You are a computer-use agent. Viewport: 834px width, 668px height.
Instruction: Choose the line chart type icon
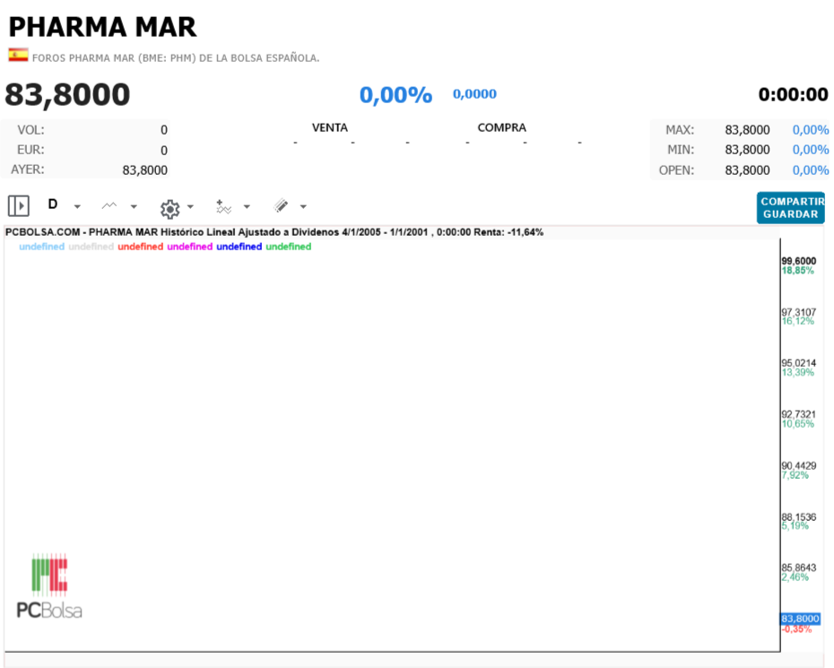(x=109, y=206)
